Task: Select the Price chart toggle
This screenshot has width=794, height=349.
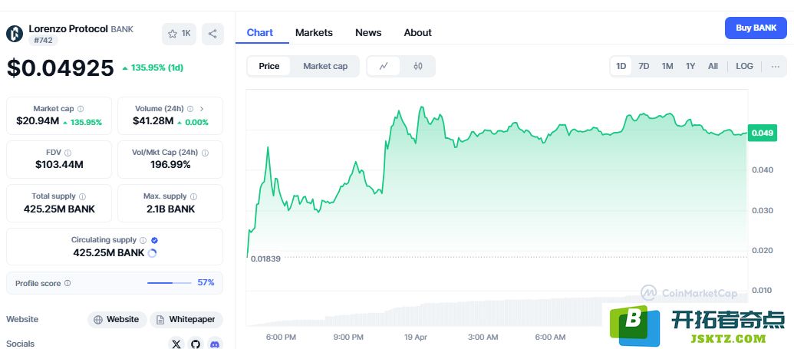Action: [269, 67]
